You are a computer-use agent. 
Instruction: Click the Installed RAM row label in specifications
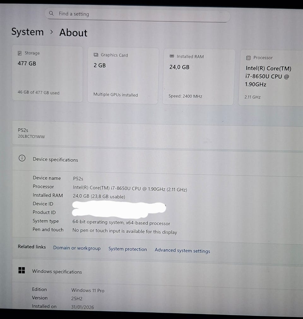48,195
